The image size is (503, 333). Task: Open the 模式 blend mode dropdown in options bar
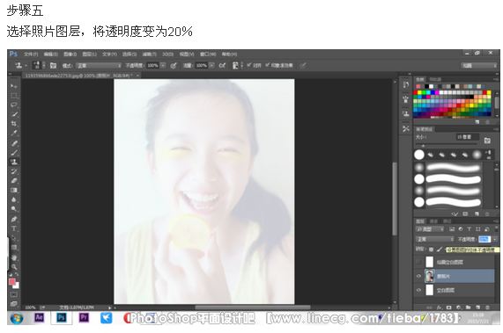pos(99,65)
